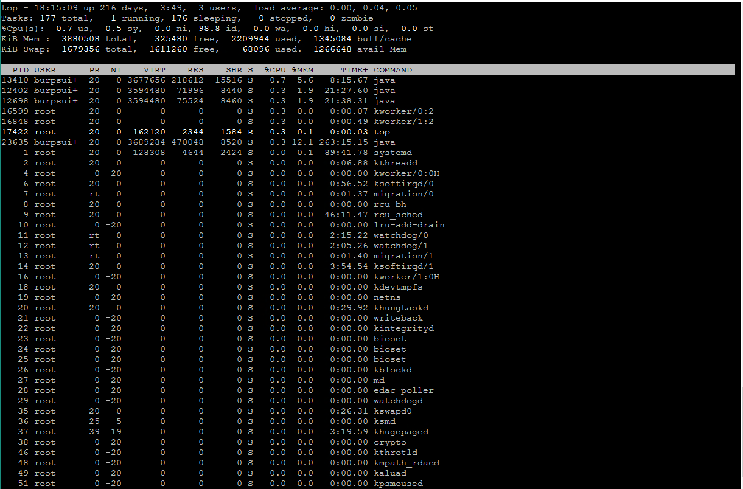
Task: Select the COMMAND column header
Action: click(x=392, y=70)
